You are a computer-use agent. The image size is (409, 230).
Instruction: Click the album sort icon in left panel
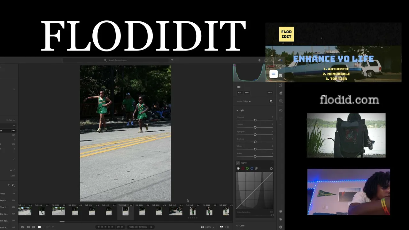pyautogui.click(x=13, y=185)
